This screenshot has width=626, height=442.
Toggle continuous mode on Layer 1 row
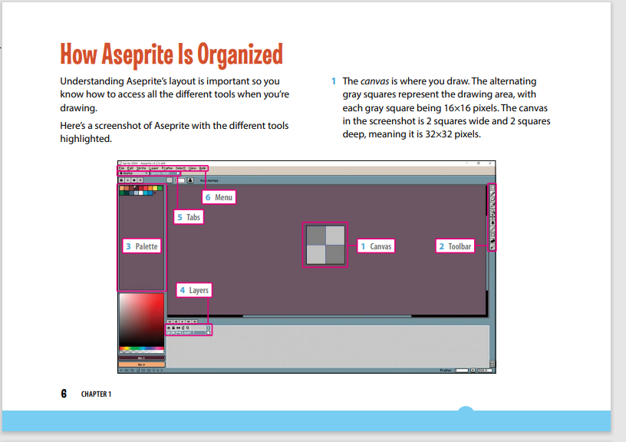tap(179, 332)
